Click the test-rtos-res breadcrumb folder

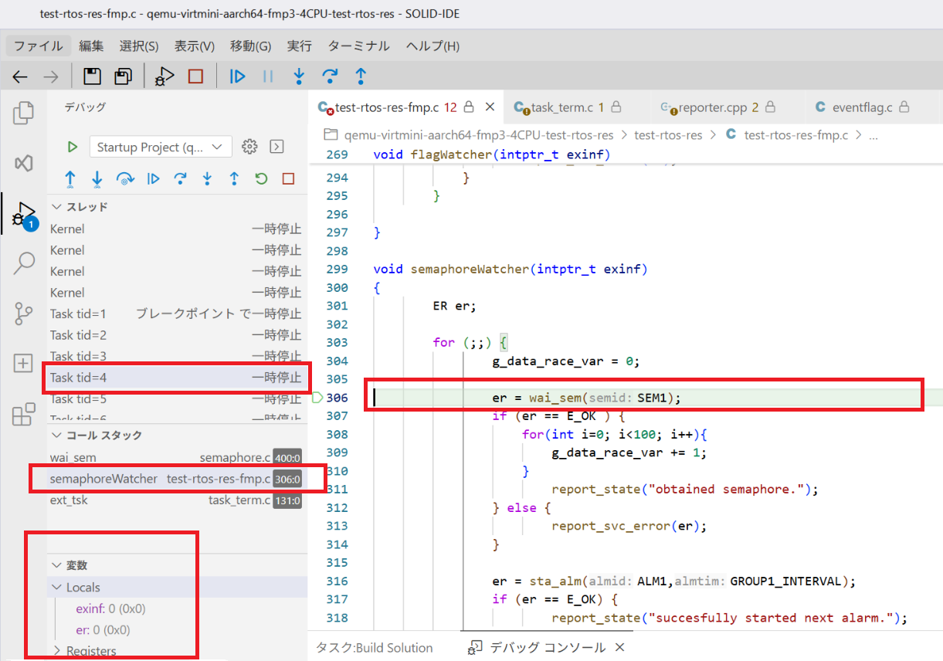coord(668,135)
